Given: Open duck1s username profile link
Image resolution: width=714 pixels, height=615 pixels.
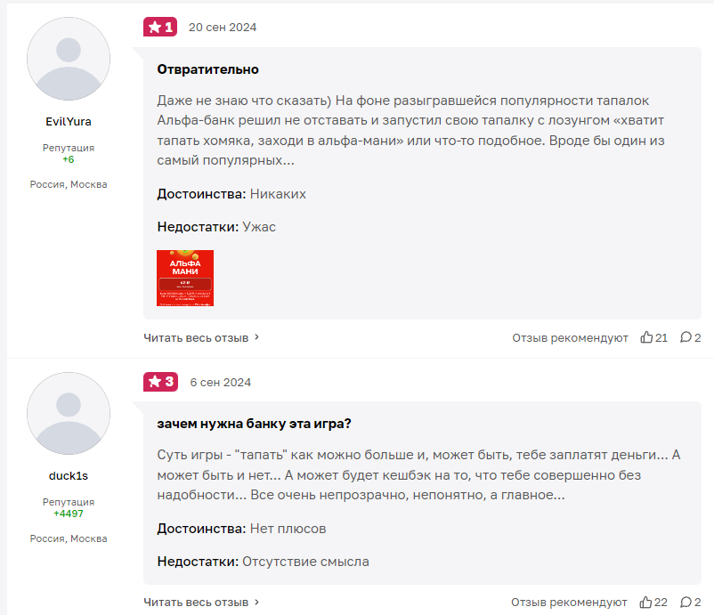Looking at the screenshot, I should (x=69, y=475).
